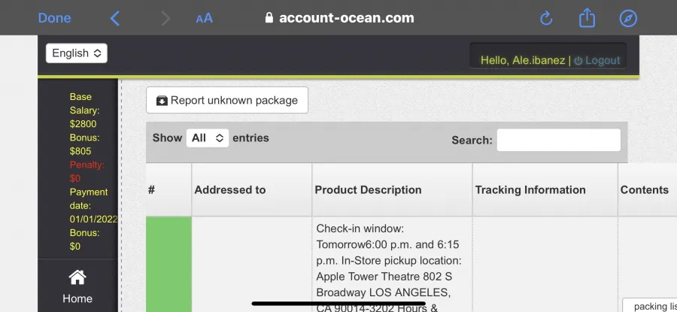Click the Logout power icon
The width and height of the screenshot is (677, 312).
pyautogui.click(x=578, y=61)
